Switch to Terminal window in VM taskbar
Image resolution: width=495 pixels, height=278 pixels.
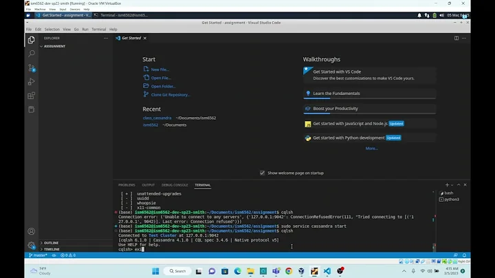pyautogui.click(x=120, y=15)
